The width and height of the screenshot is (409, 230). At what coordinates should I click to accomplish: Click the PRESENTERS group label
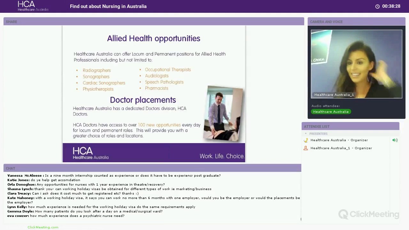[x=318, y=134]
